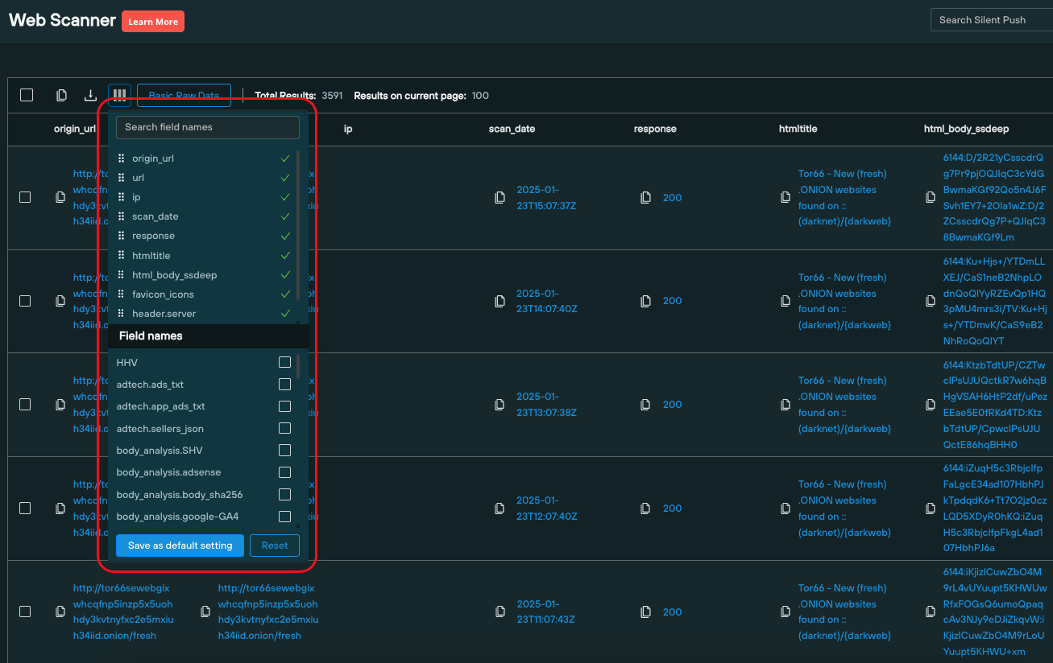Sort by the response column header

[655, 129]
